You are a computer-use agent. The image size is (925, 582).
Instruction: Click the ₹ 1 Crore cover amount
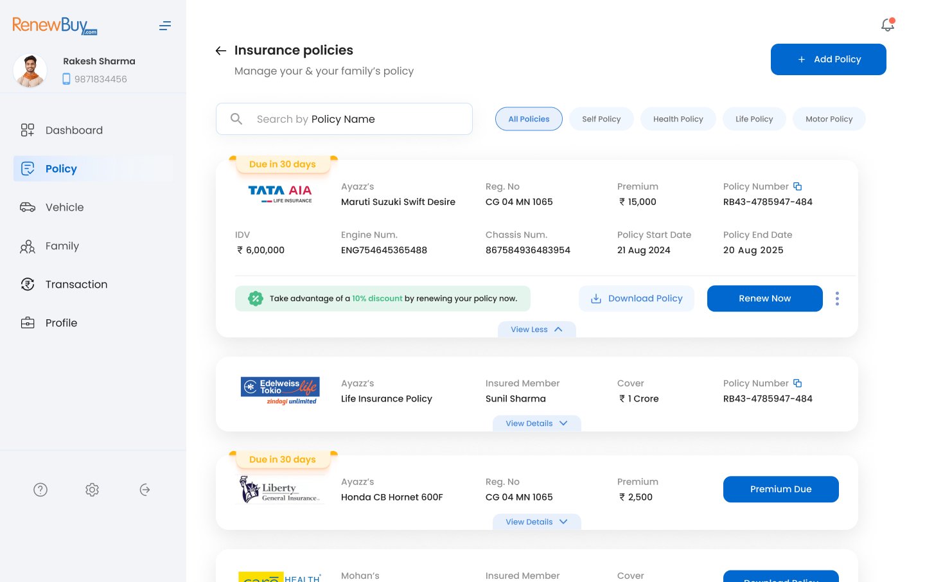point(639,398)
